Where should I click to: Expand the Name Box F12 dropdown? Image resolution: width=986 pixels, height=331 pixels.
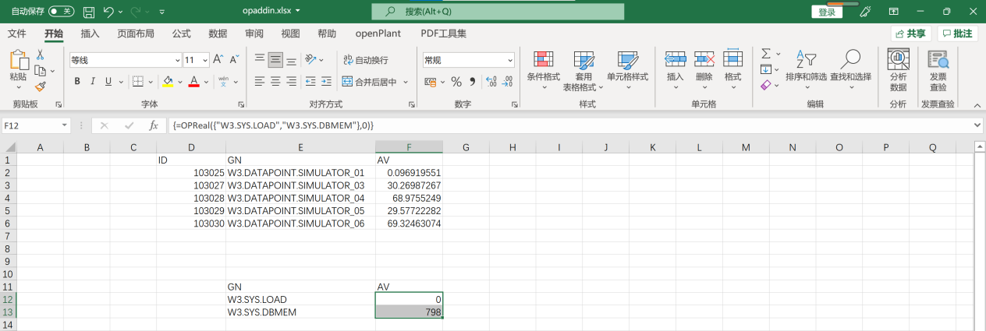64,125
